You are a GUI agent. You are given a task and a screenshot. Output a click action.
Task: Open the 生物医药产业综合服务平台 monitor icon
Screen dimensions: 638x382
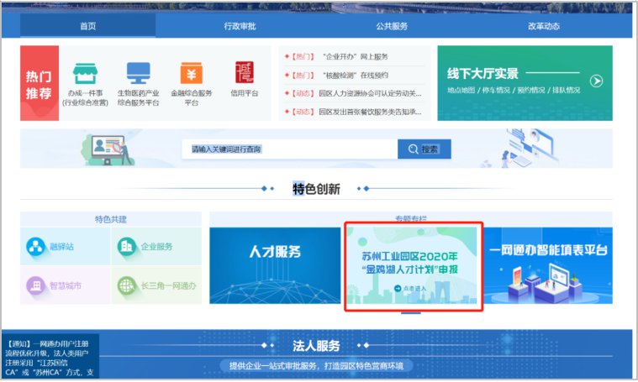[x=139, y=73]
